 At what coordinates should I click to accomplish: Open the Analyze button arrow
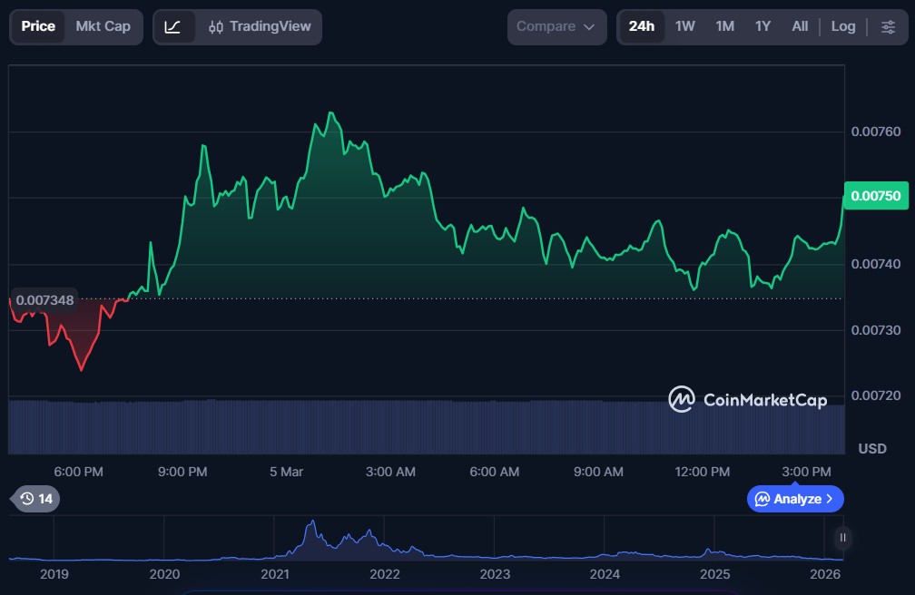click(x=829, y=499)
